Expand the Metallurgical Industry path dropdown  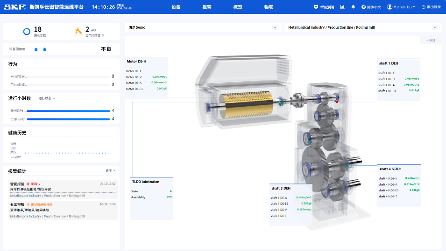click(x=435, y=27)
